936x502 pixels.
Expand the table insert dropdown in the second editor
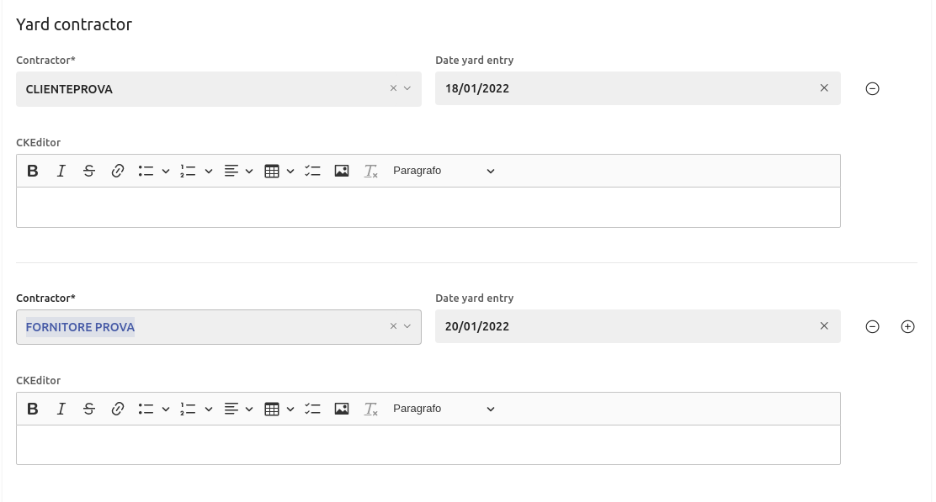pos(290,409)
